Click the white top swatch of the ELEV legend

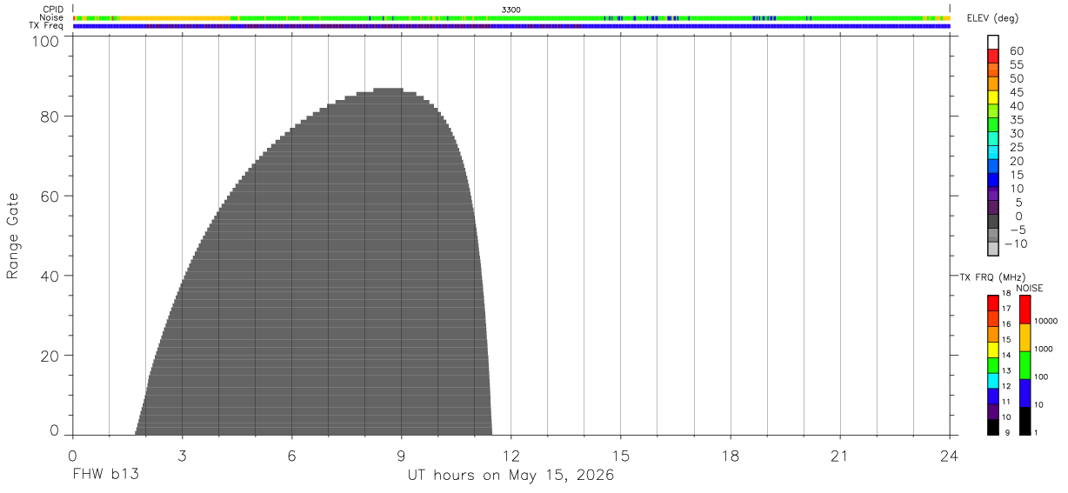tap(993, 43)
